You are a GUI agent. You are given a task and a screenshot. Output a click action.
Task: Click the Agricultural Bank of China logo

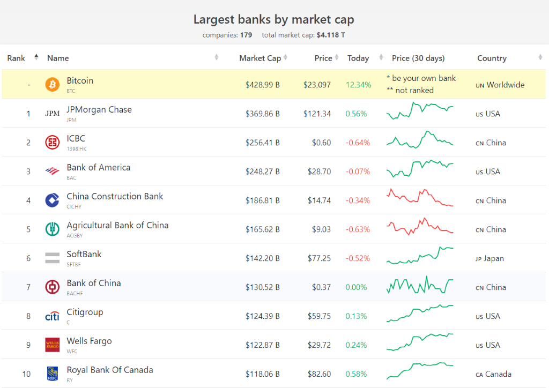[x=53, y=229]
